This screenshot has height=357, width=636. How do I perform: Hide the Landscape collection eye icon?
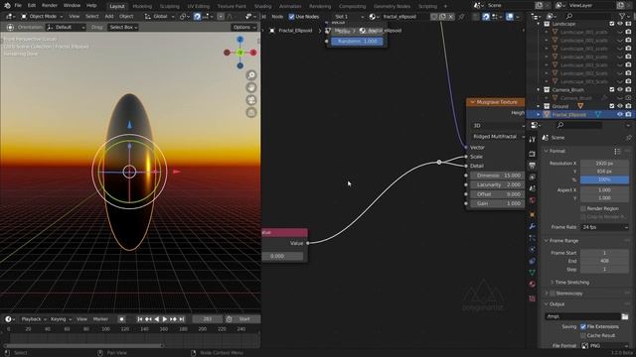point(620,24)
